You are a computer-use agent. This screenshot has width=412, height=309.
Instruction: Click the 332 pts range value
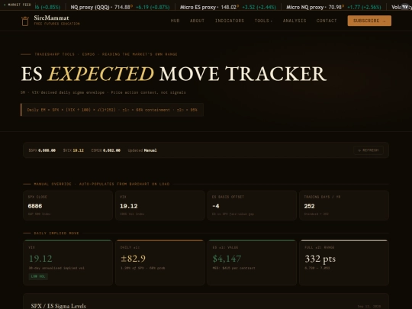point(320,259)
